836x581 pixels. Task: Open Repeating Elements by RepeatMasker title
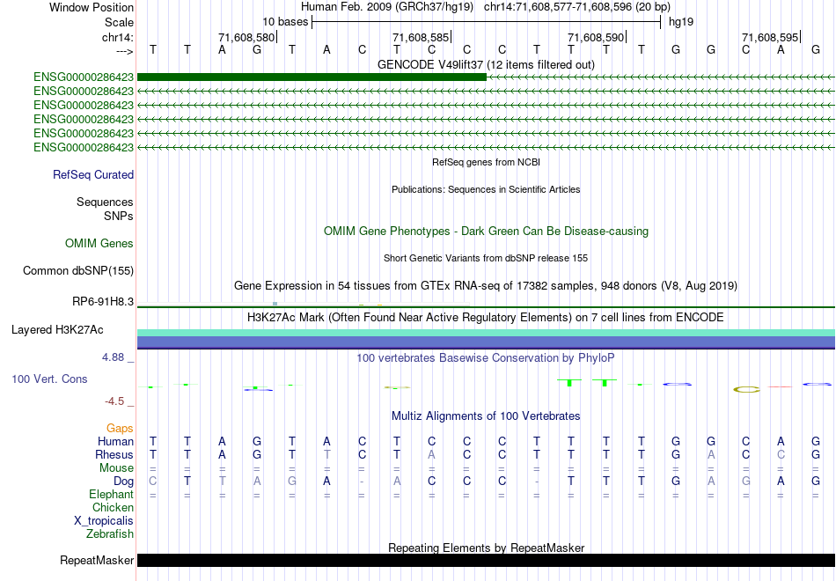click(486, 548)
